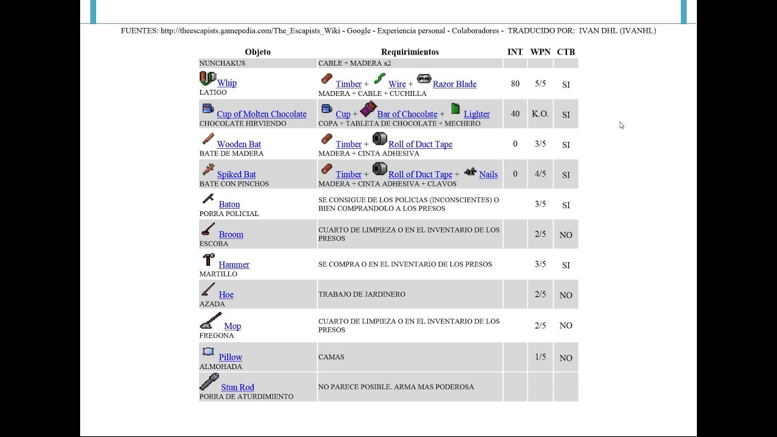The height and width of the screenshot is (437, 777).
Task: Click the Baton item icon
Action: point(208,199)
